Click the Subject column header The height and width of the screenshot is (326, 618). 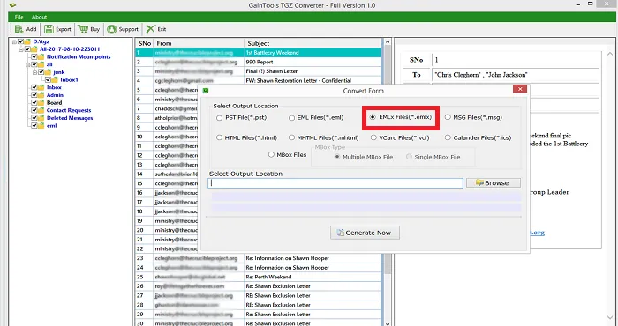pos(313,43)
